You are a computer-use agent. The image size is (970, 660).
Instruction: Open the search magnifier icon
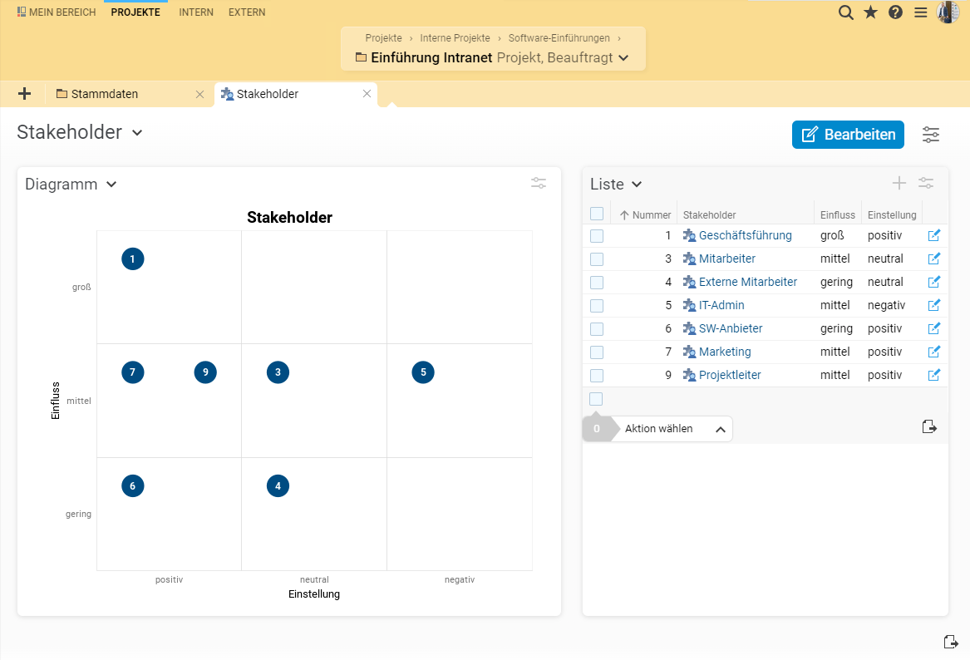pos(845,12)
